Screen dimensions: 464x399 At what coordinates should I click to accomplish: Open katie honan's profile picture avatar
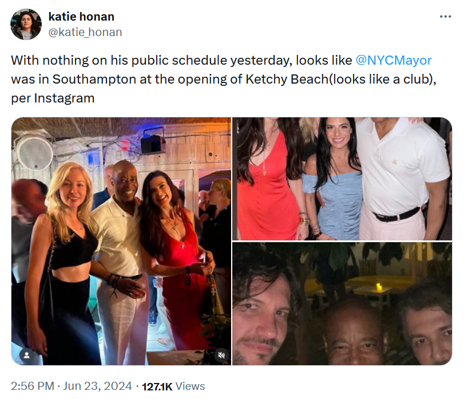[26, 24]
